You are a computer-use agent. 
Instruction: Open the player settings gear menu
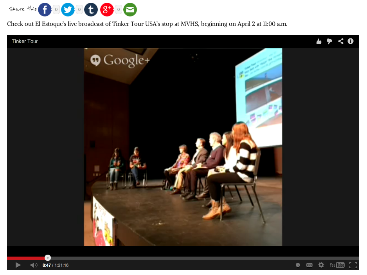click(x=321, y=265)
